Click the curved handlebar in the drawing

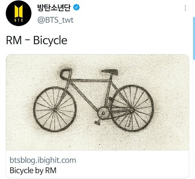click(65, 74)
